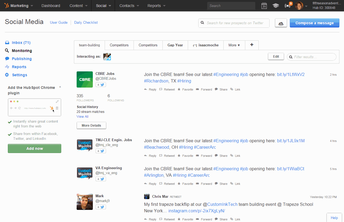Dismiss the HubSpot Chrome plugin box
The image size is (344, 222).
coord(60,87)
